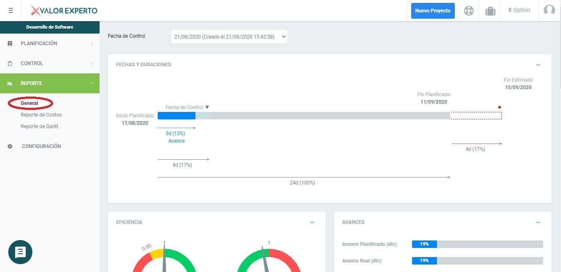The height and width of the screenshot is (272, 561).
Task: Click the Fin Estimado date 15/09/2020
Action: pyautogui.click(x=518, y=87)
